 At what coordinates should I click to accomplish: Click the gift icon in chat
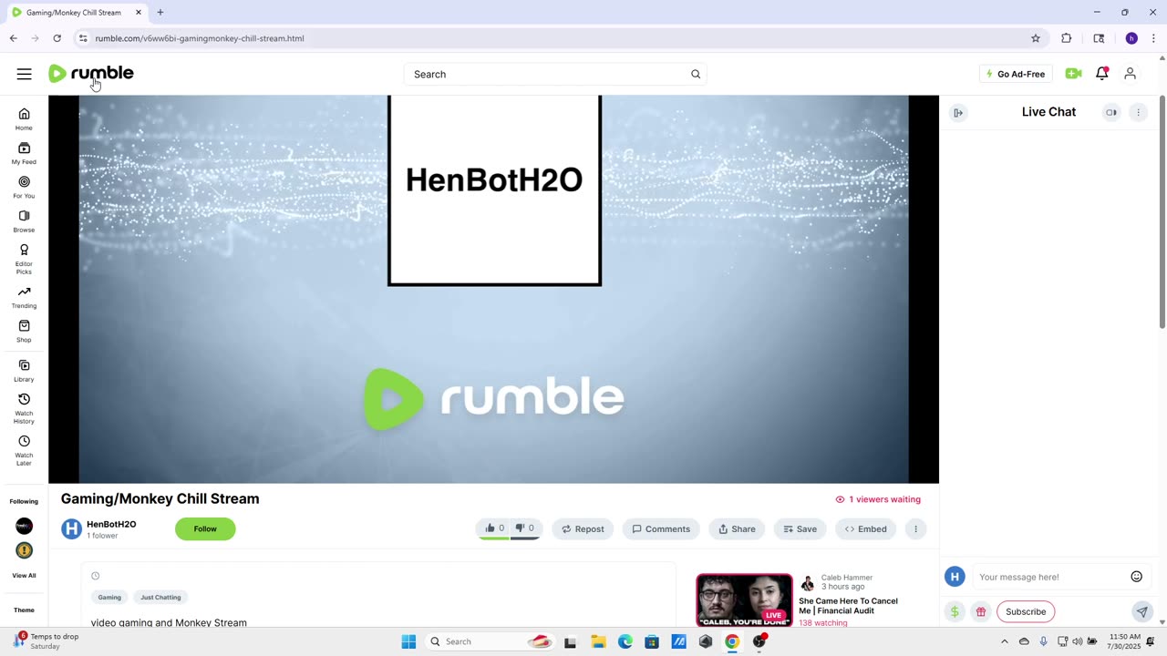(980, 611)
